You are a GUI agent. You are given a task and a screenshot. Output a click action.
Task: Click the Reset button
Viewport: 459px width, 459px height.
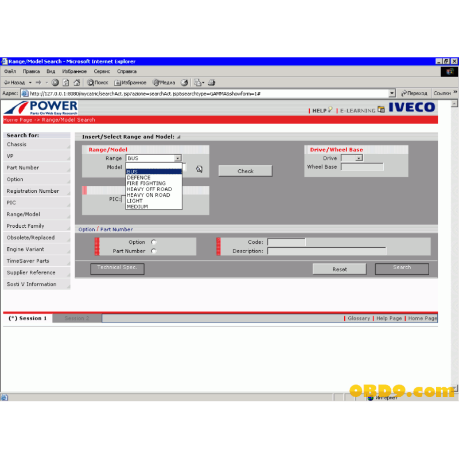tap(340, 269)
